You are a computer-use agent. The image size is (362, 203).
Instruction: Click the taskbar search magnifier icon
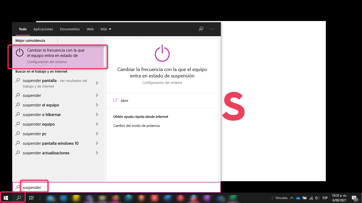[19, 198]
